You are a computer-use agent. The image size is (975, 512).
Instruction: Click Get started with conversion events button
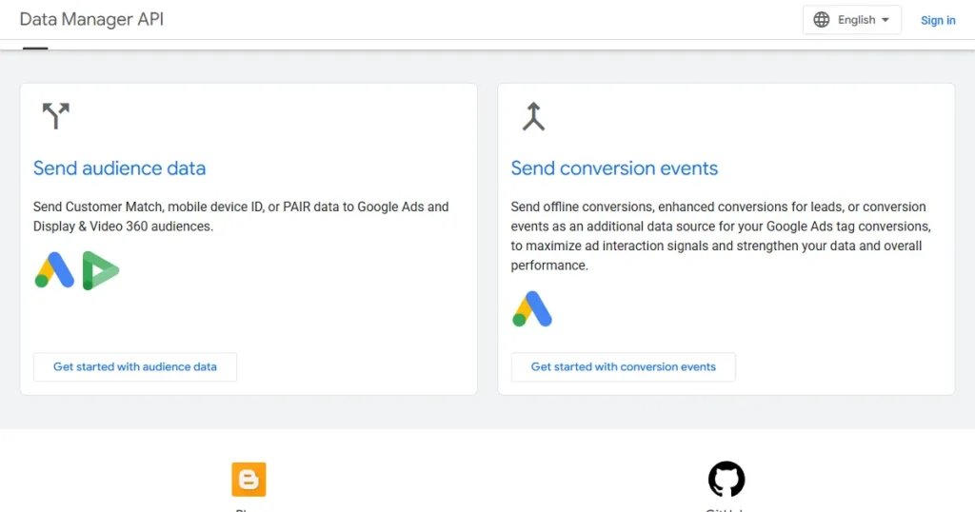pos(623,367)
